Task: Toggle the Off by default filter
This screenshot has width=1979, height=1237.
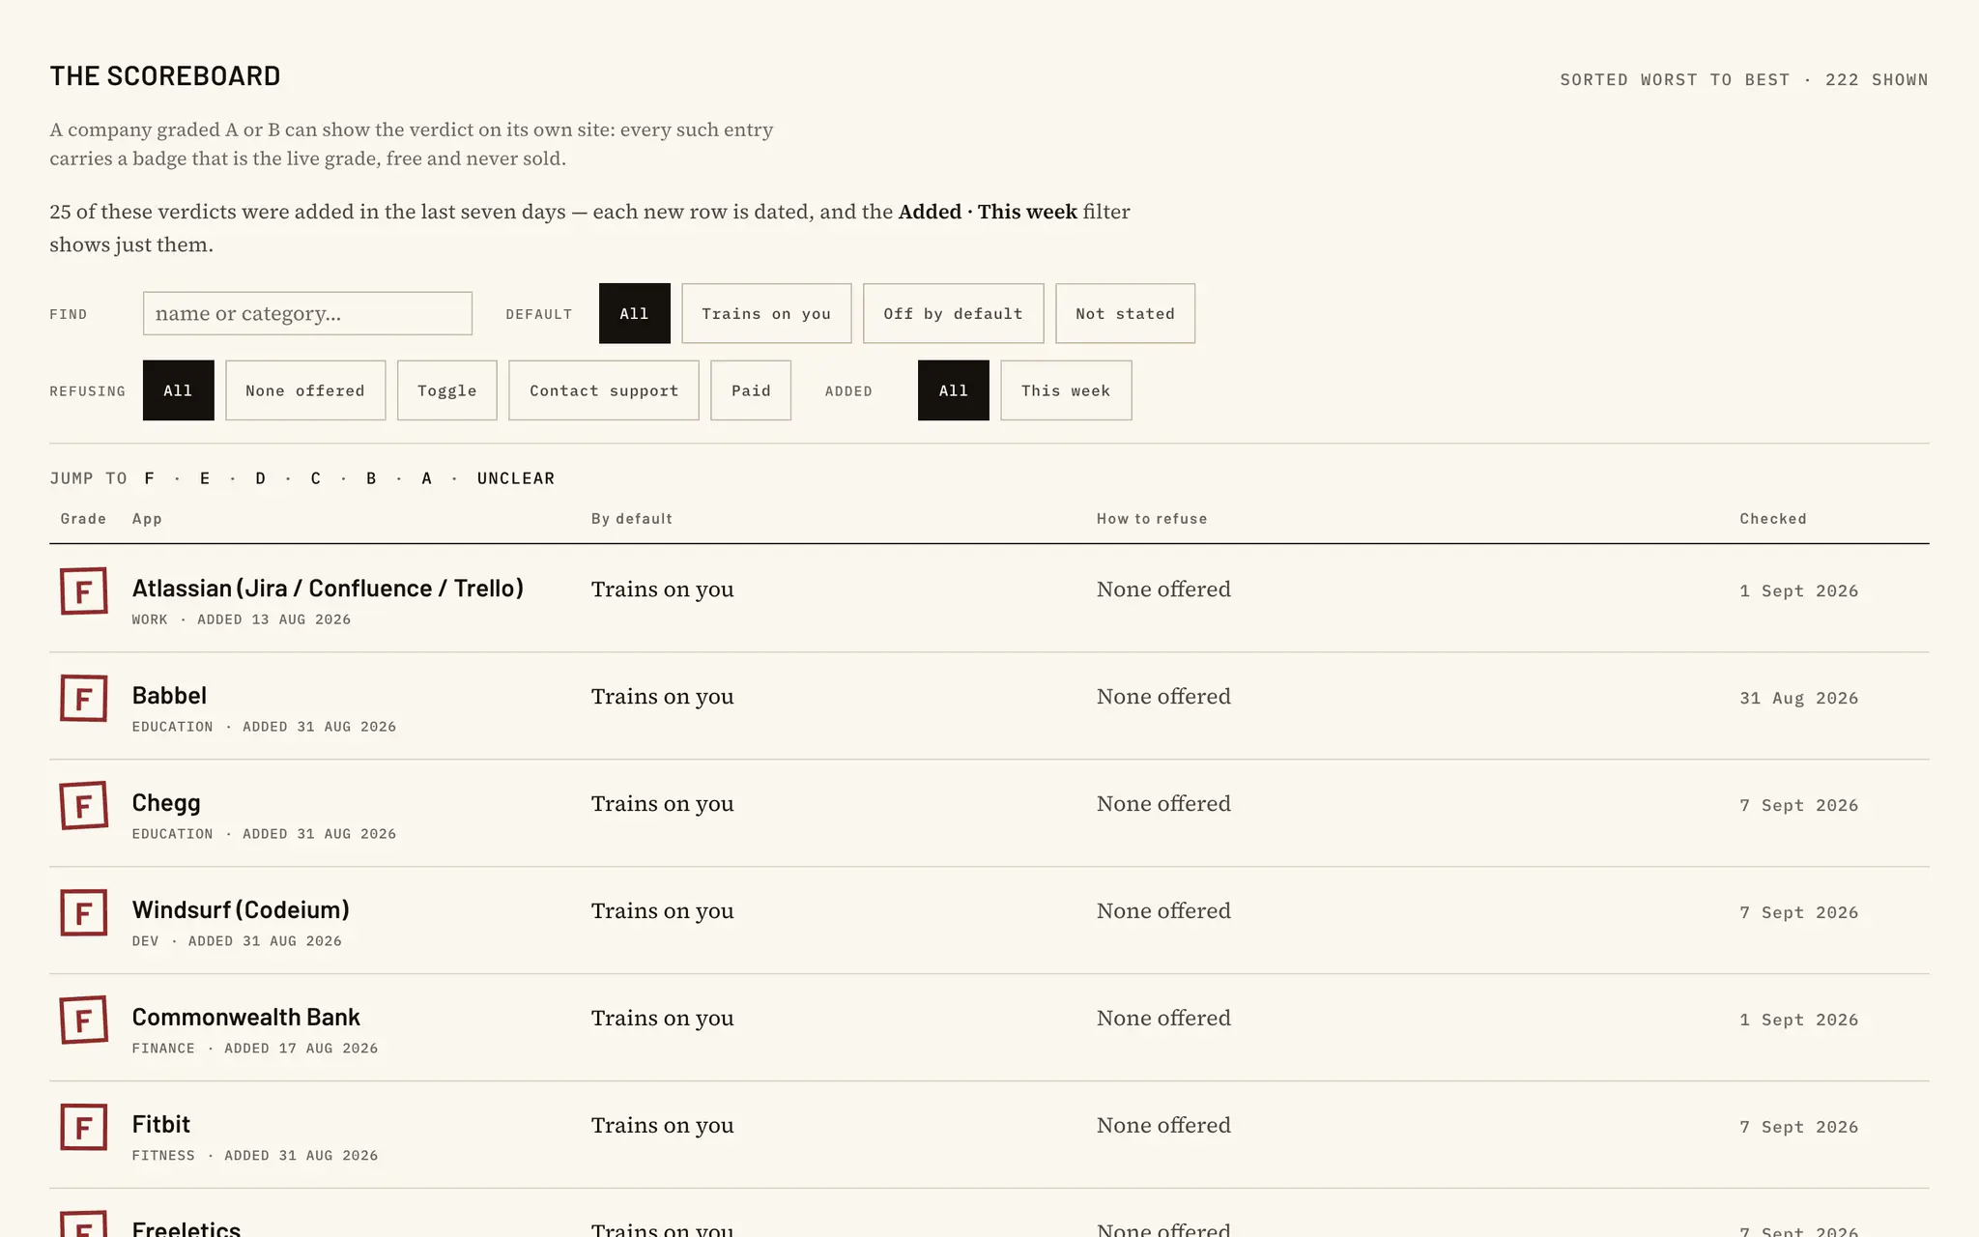Action: click(x=953, y=313)
